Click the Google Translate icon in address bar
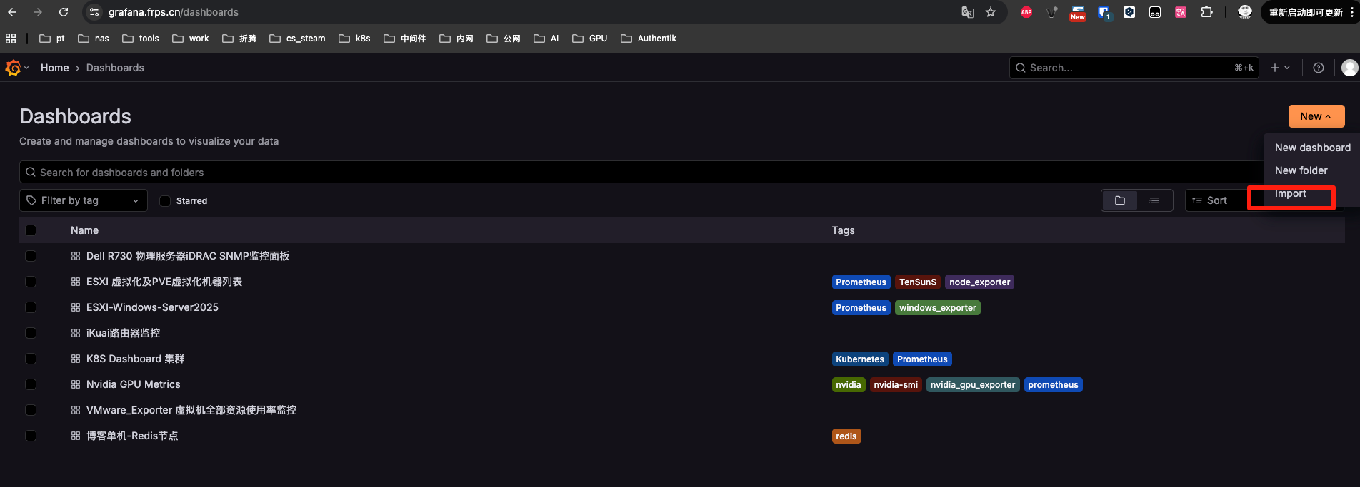The width and height of the screenshot is (1360, 487). coord(968,12)
